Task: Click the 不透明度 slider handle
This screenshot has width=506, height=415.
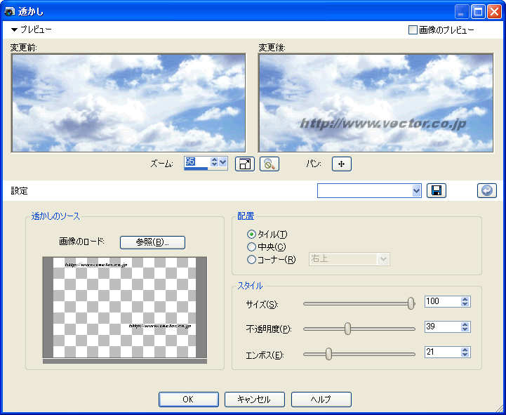Action: (347, 329)
